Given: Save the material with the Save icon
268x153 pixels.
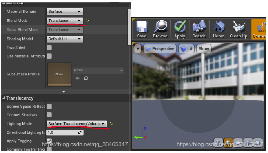Looking at the screenshot, I should [142, 29].
